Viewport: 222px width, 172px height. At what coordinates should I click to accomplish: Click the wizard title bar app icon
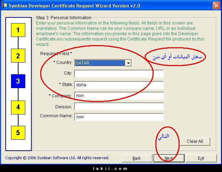[4, 6]
